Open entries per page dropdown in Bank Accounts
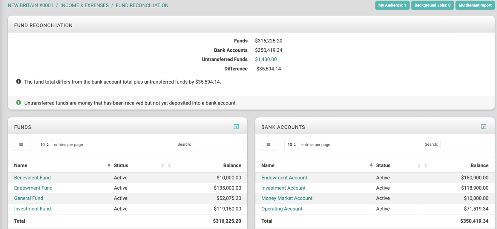 tap(292, 144)
